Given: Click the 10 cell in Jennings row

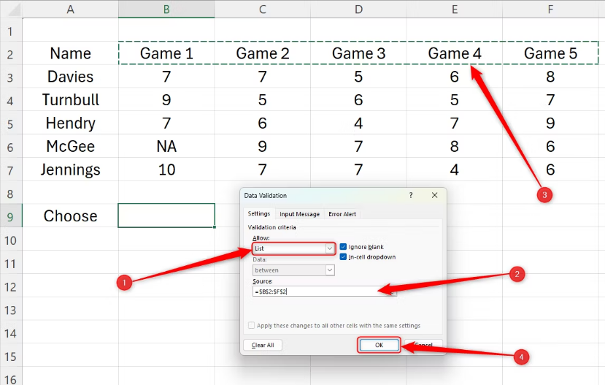Looking at the screenshot, I should click(166, 169).
